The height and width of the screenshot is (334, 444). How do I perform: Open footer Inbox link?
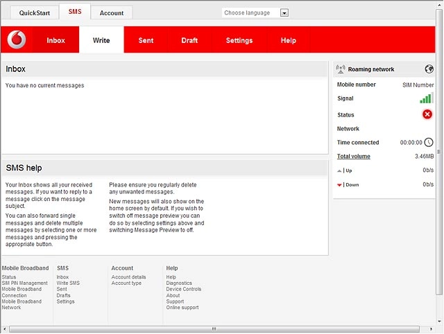(x=62, y=277)
